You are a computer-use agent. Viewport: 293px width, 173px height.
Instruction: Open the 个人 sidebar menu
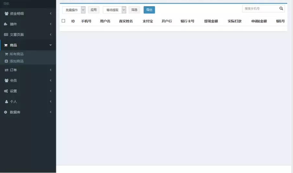click(13, 102)
